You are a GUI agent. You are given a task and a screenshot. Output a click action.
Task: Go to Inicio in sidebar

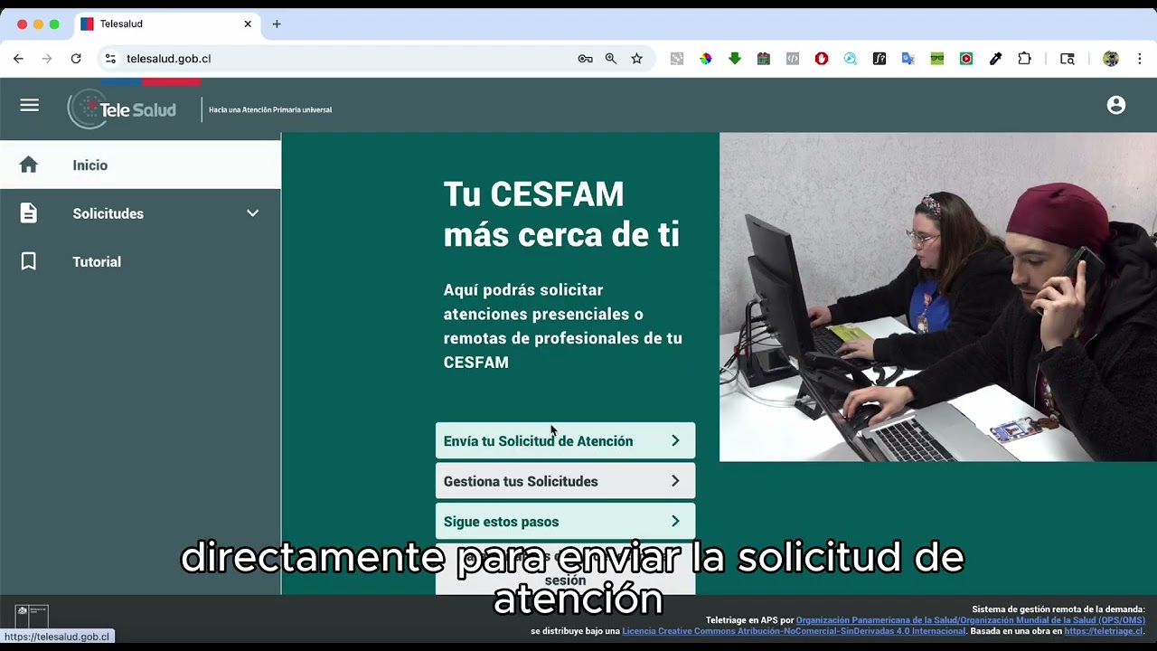coord(140,165)
